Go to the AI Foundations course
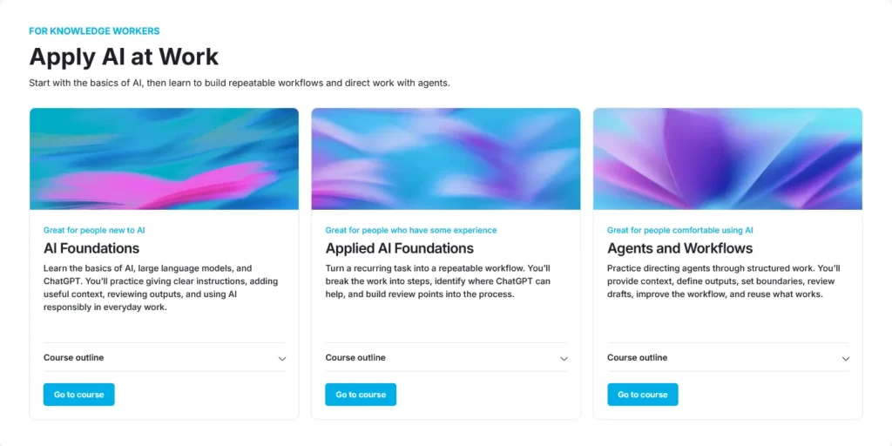Screen dimensions: 892x446 pyautogui.click(x=79, y=395)
